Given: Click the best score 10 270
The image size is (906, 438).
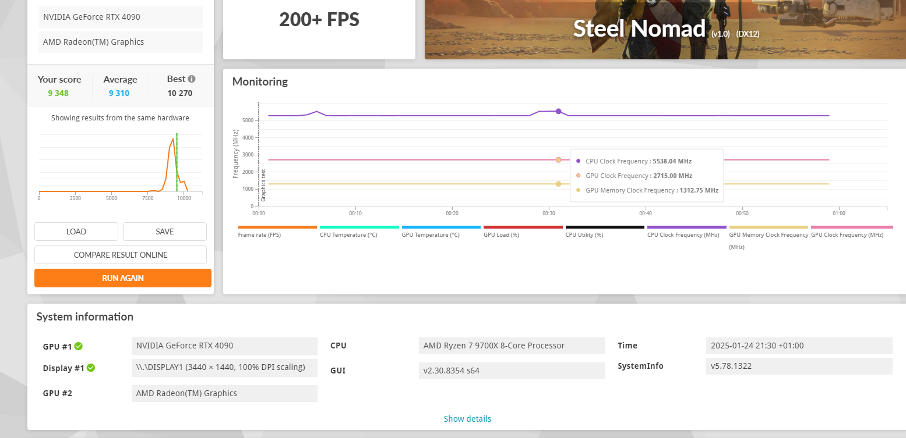Looking at the screenshot, I should tap(180, 93).
